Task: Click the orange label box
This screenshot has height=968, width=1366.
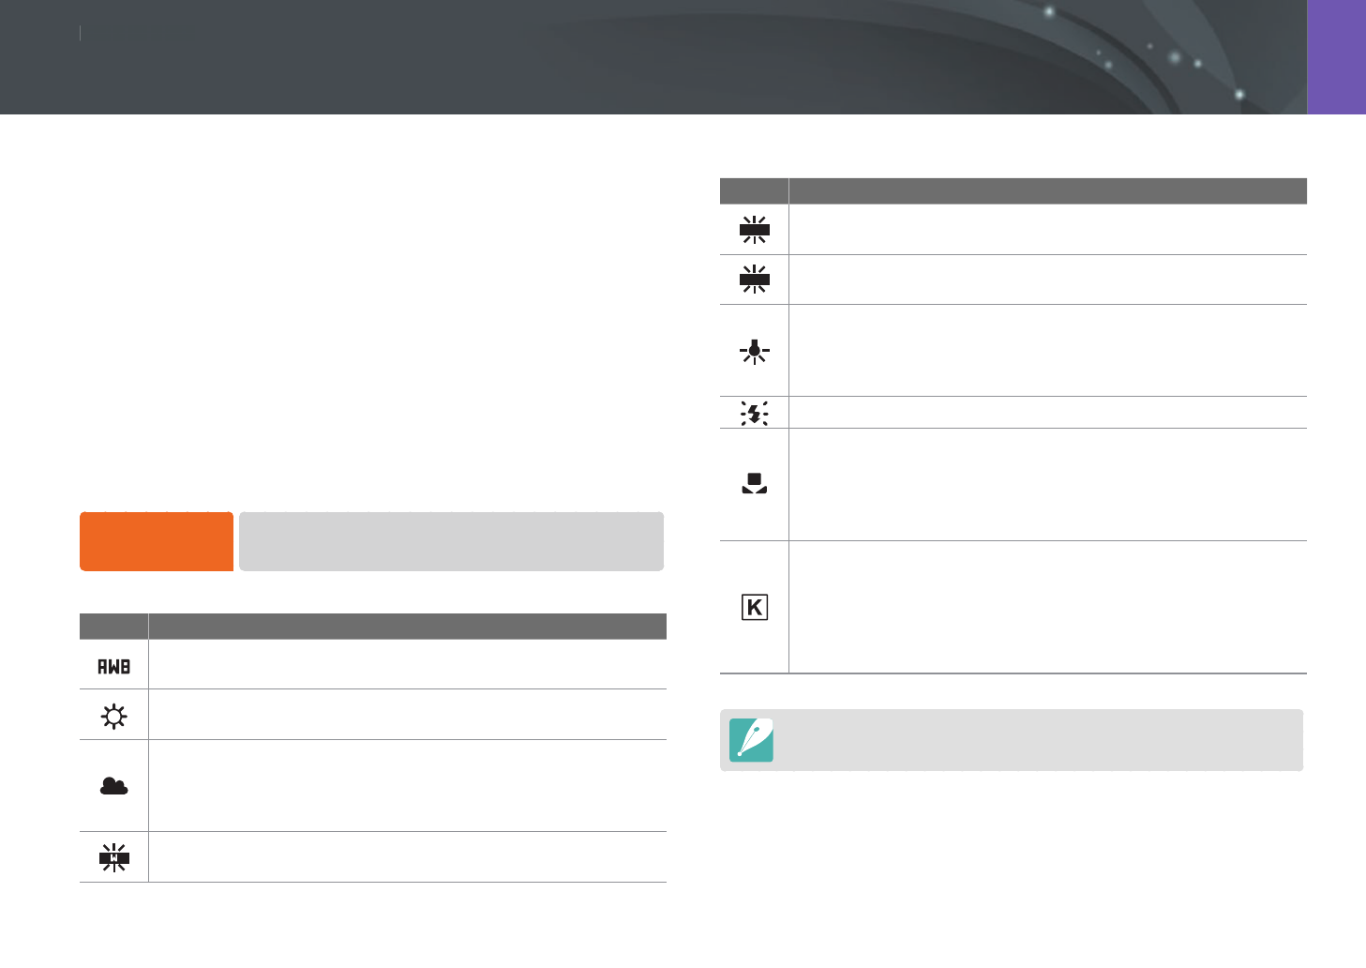Action: click(157, 541)
